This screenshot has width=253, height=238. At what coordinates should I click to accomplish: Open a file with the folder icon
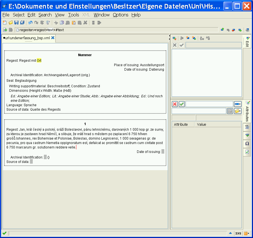coord(11,23)
